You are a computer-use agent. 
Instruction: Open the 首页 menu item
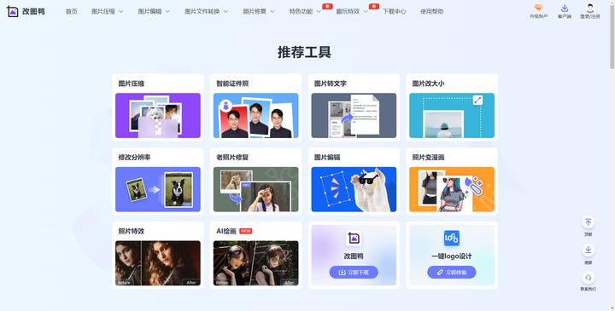(72, 11)
